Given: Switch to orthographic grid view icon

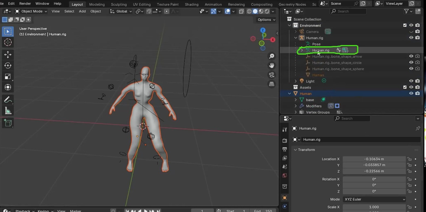Looking at the screenshot, I should tap(271, 84).
